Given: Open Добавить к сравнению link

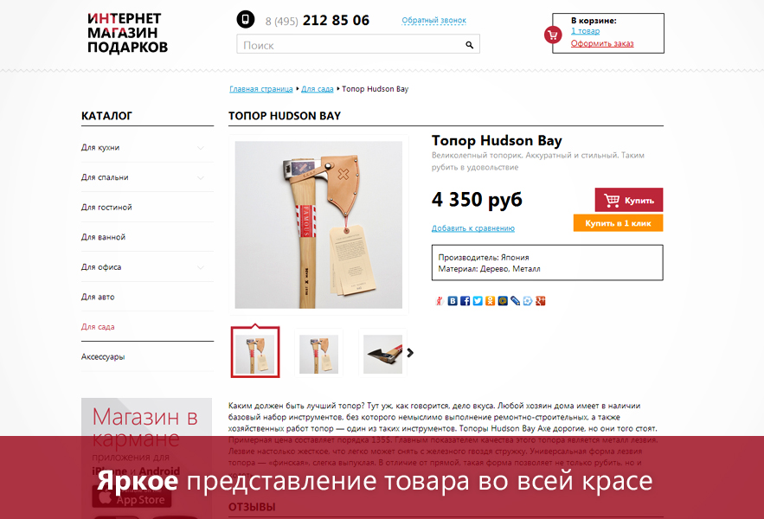Looking at the screenshot, I should coord(472,228).
